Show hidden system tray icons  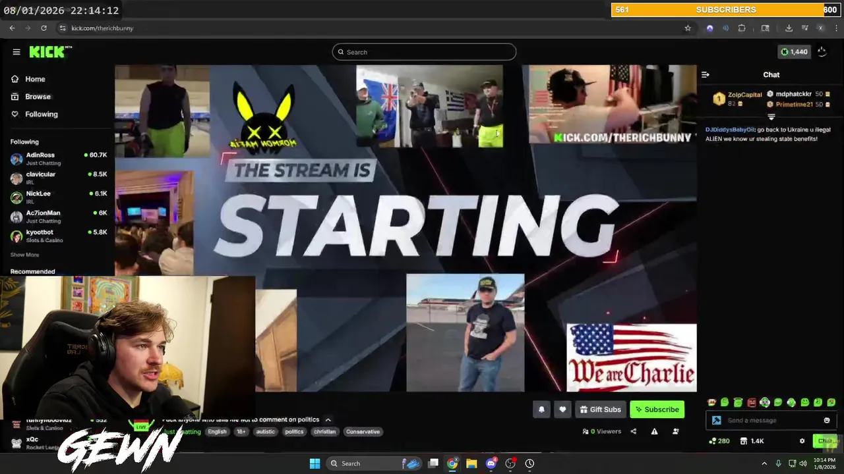pos(764,463)
